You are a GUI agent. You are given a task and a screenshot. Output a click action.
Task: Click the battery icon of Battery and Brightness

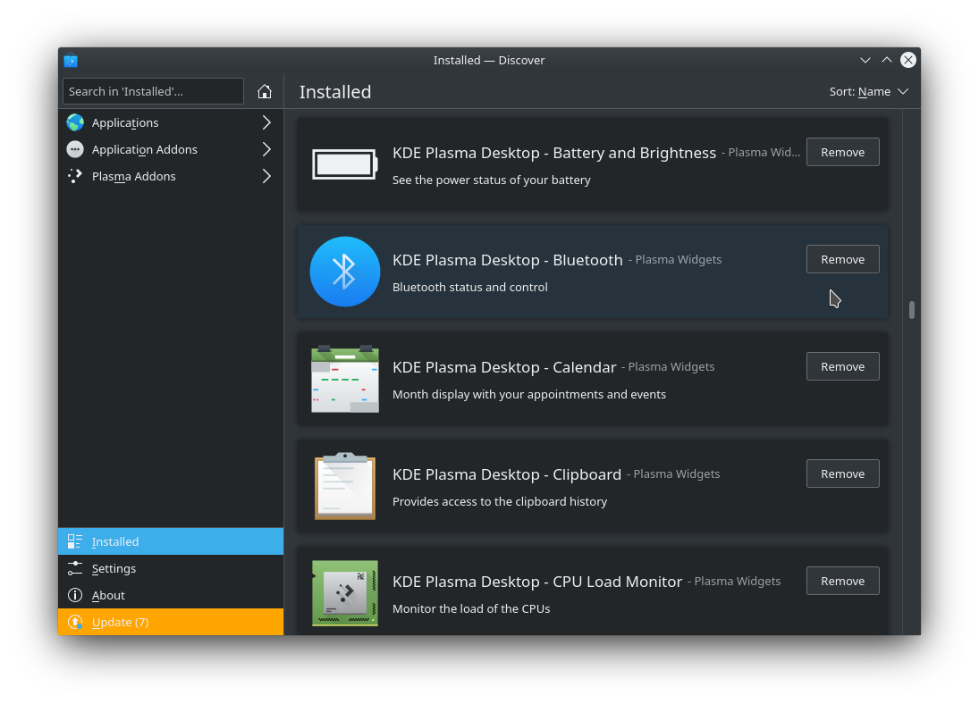click(x=344, y=164)
